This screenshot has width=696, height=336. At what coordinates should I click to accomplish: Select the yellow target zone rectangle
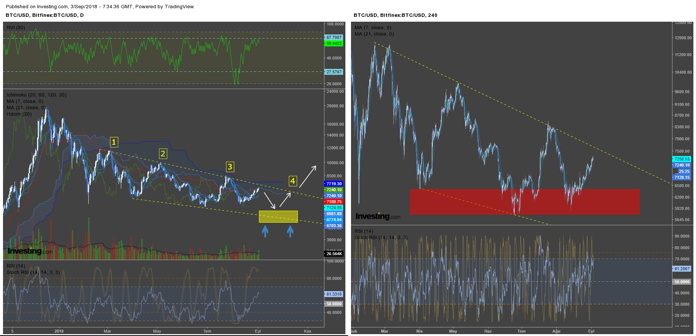(x=278, y=217)
